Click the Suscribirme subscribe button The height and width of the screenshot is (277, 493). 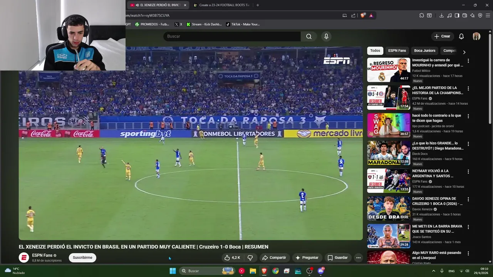coord(82,258)
